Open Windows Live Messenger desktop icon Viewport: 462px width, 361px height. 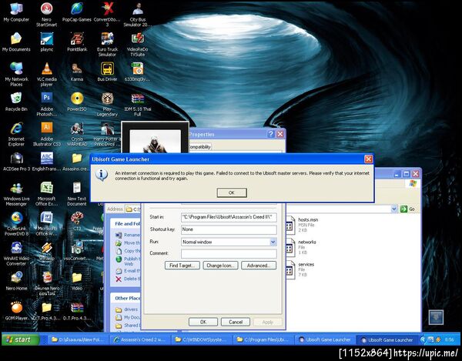[16, 194]
